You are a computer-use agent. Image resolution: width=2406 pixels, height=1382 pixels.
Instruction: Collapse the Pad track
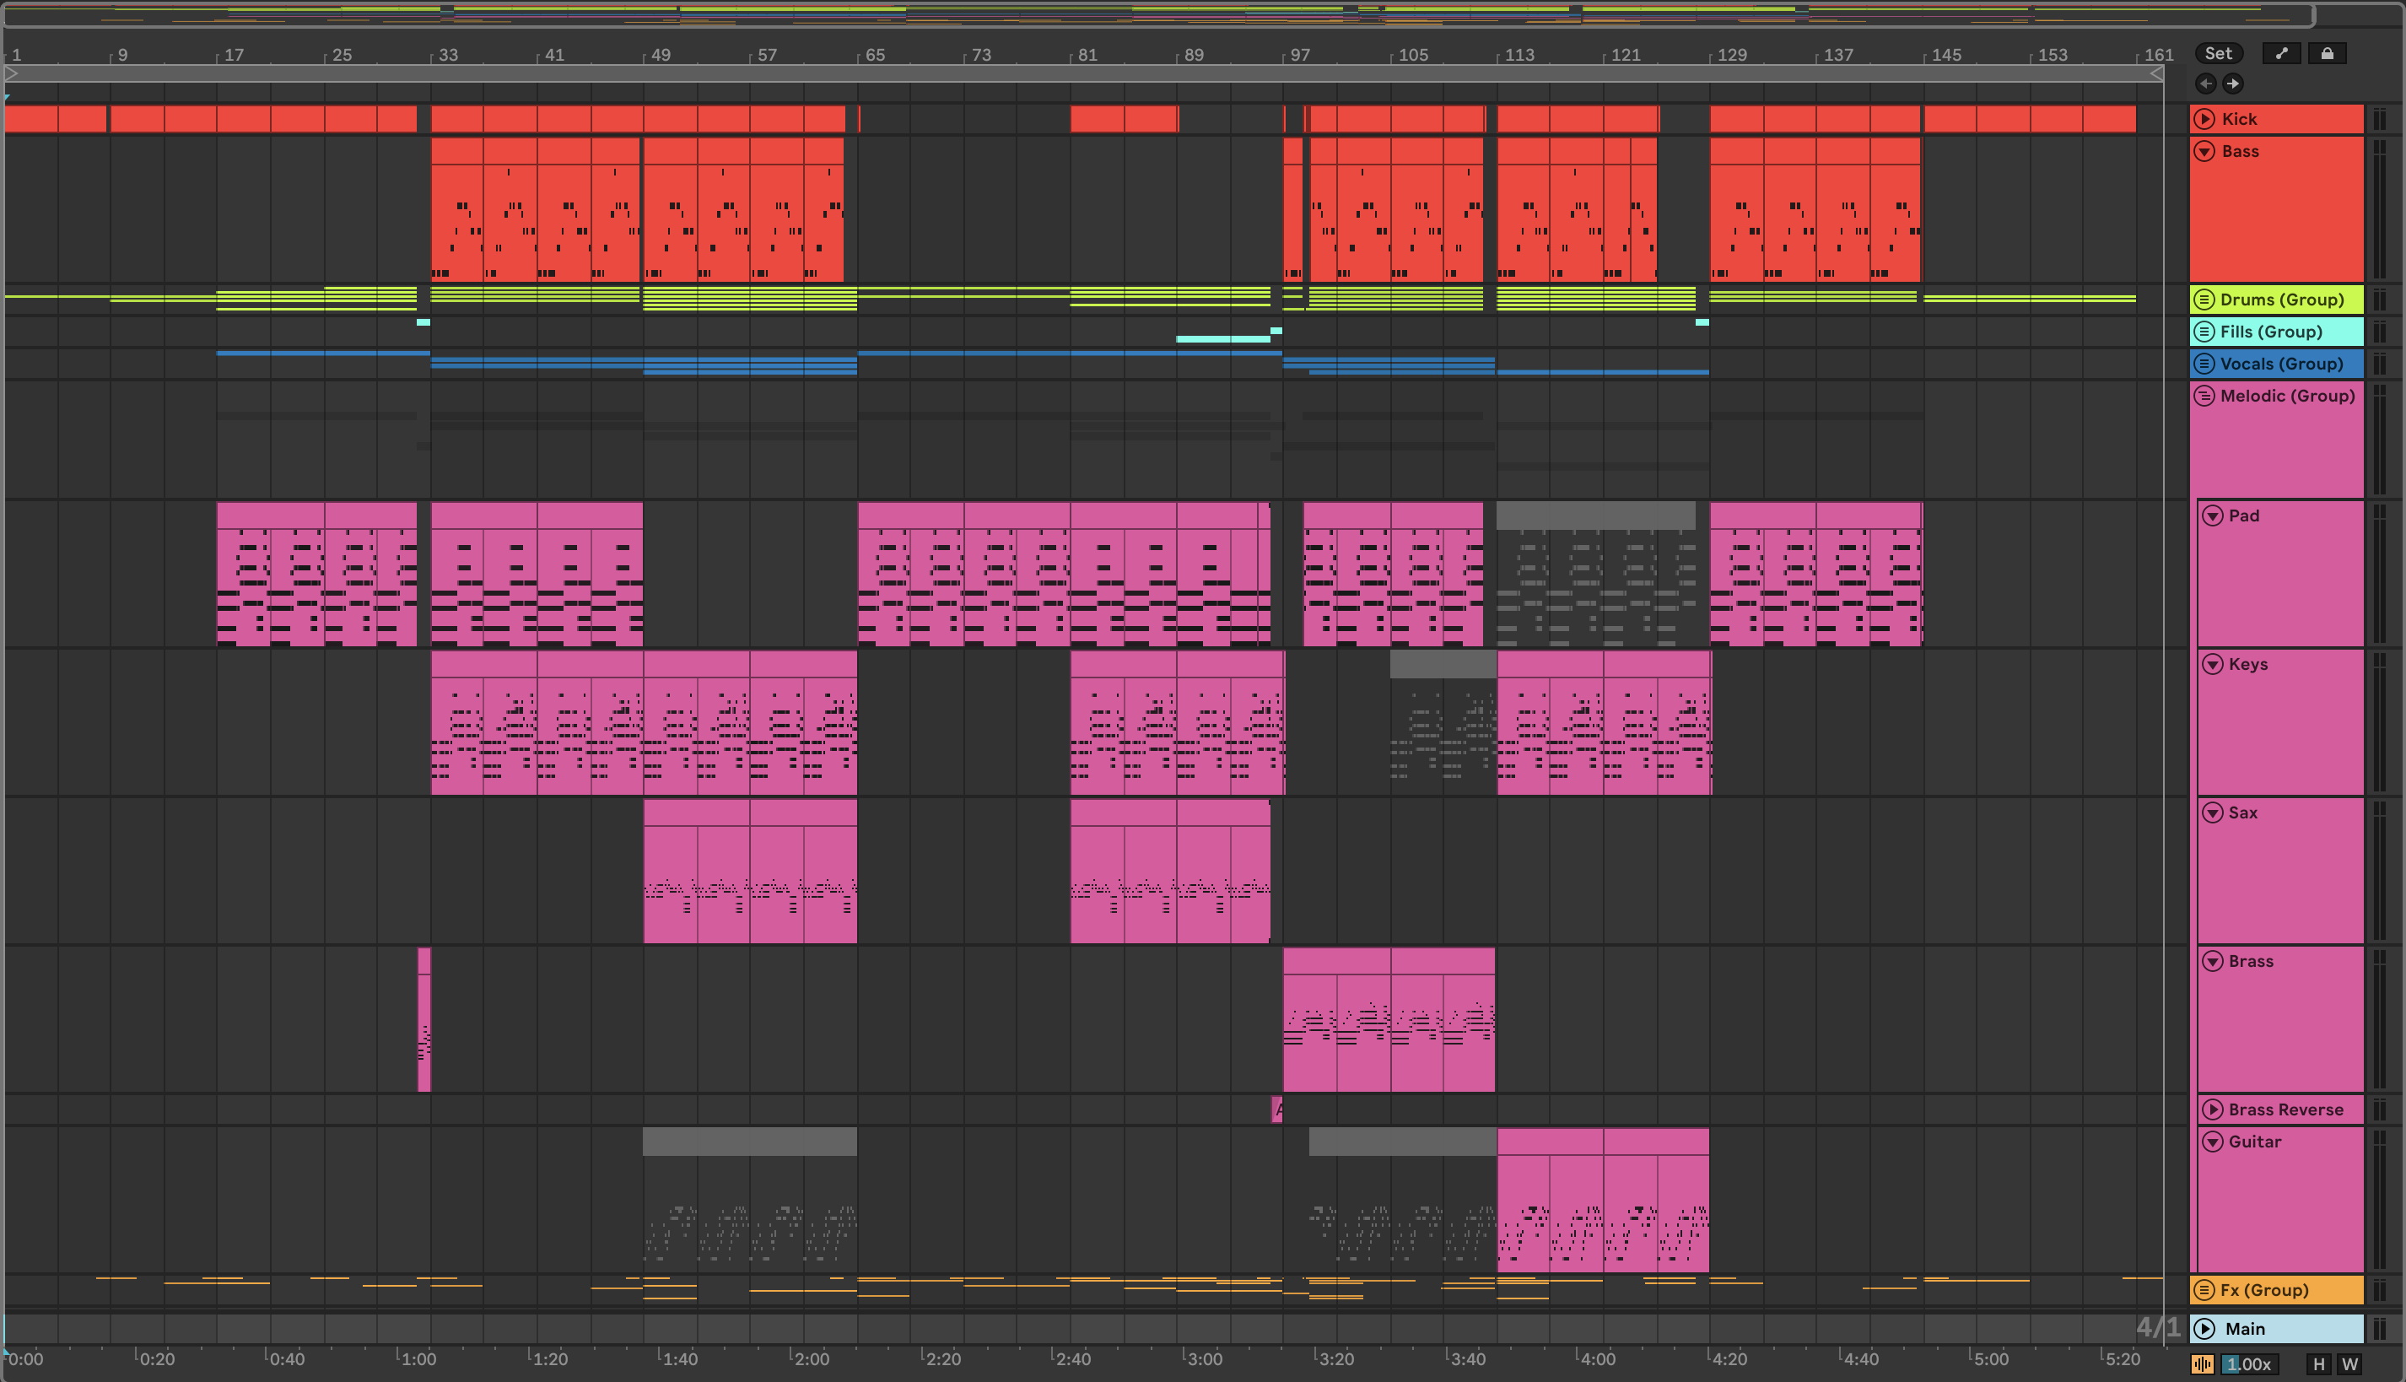pyautogui.click(x=2212, y=516)
